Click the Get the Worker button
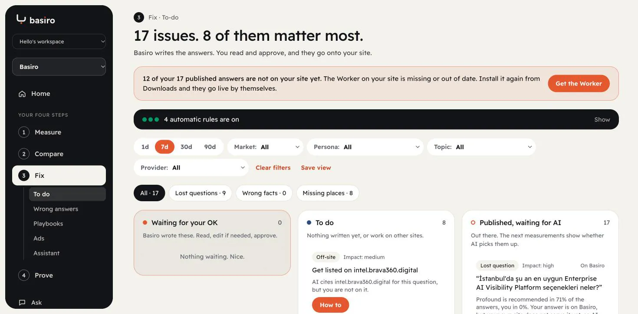Screen dimensions: 638x314 click(x=579, y=84)
